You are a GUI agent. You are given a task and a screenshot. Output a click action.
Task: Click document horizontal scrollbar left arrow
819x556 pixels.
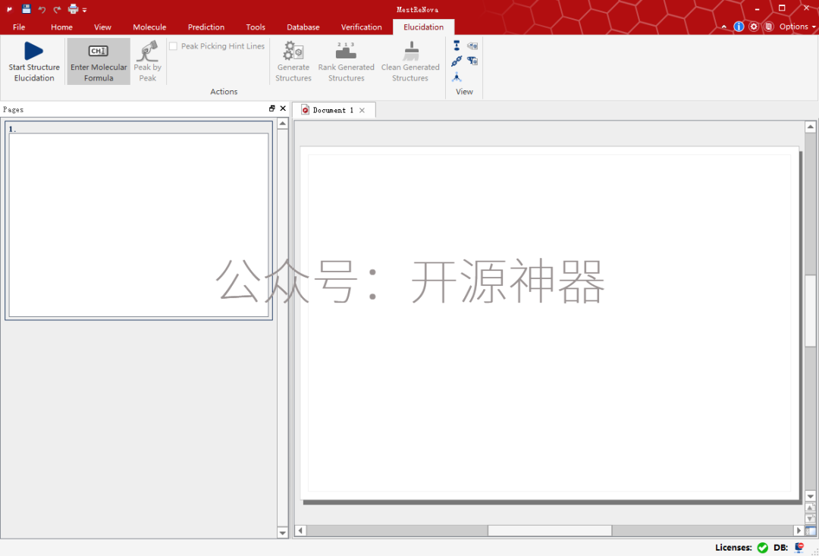[x=300, y=531]
